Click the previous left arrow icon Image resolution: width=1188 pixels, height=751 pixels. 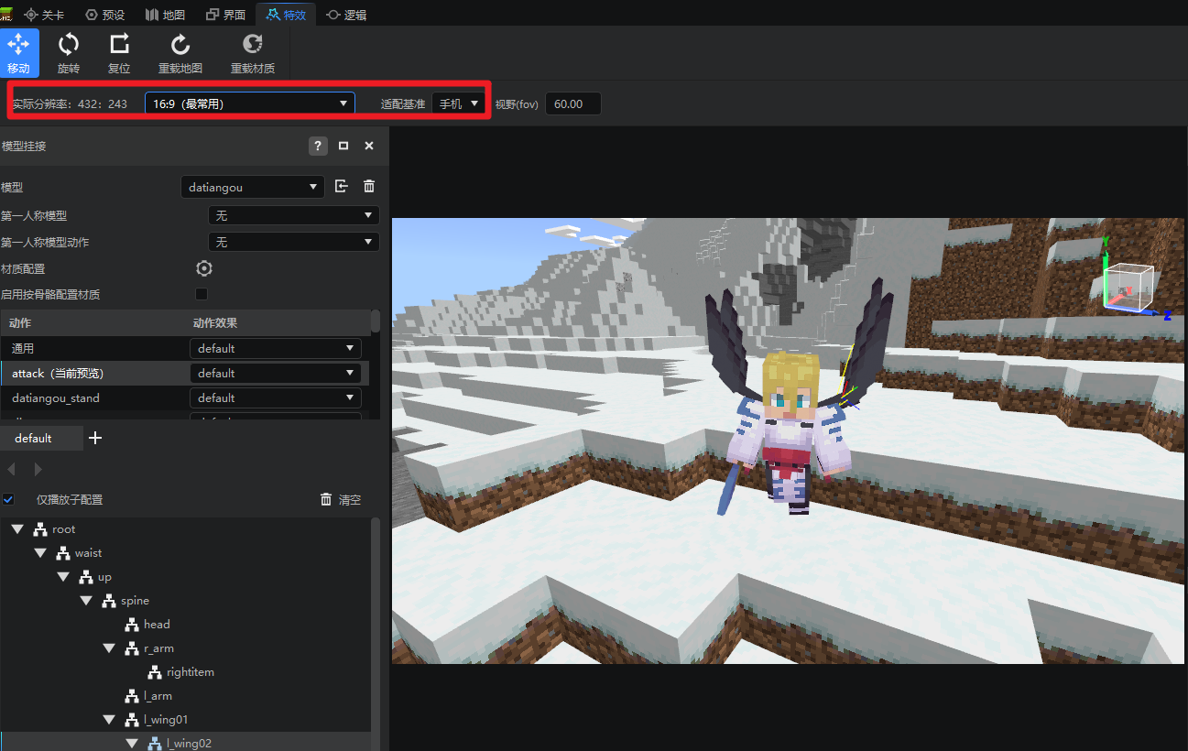pos(11,469)
